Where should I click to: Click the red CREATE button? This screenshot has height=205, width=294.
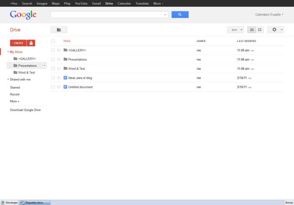(x=18, y=43)
